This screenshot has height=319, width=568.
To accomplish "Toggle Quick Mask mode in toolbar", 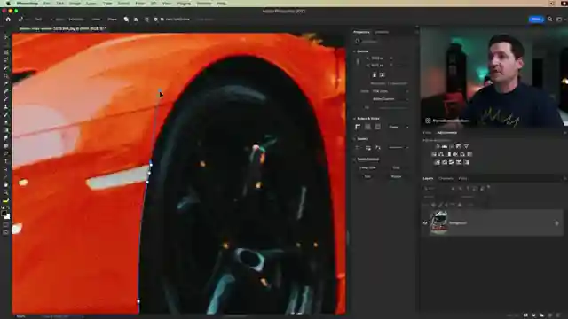I will click(6, 224).
